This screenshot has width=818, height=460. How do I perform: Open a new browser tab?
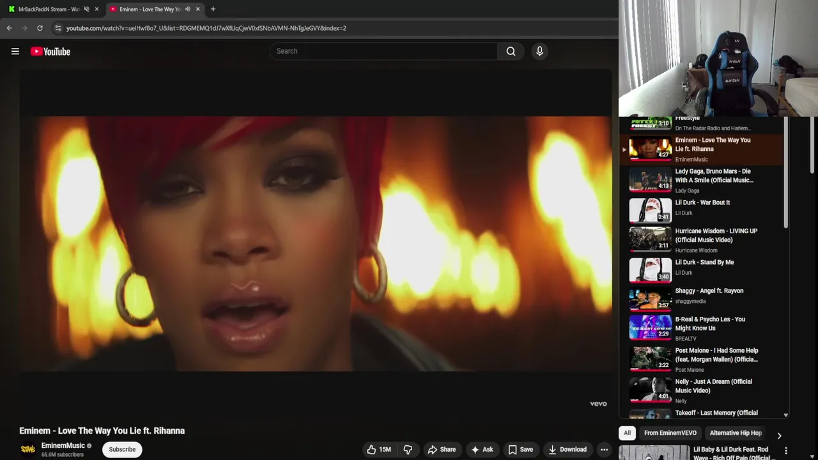(213, 9)
